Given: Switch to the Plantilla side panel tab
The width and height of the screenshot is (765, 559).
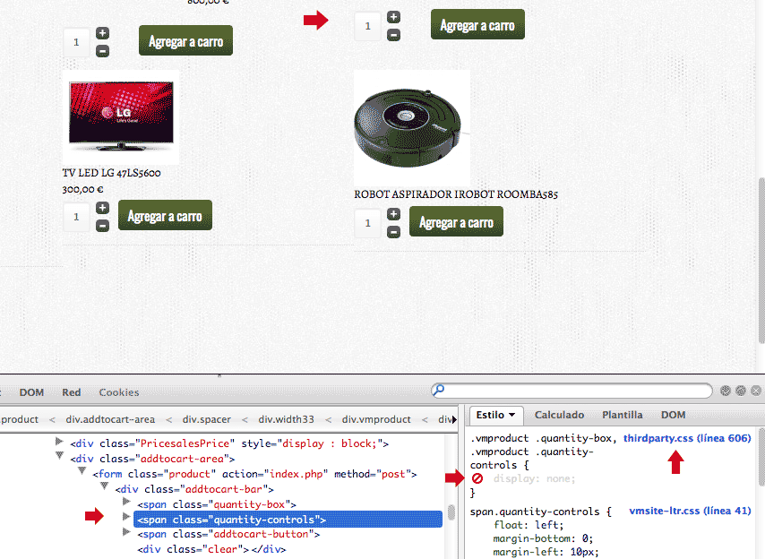Looking at the screenshot, I should pos(622,415).
